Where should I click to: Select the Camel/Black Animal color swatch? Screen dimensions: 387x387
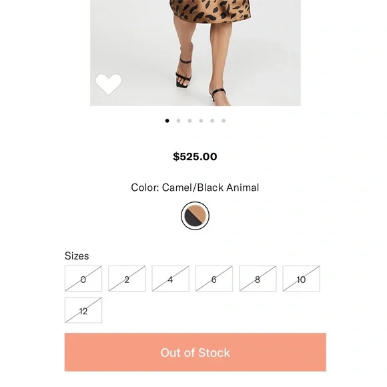pos(195,216)
